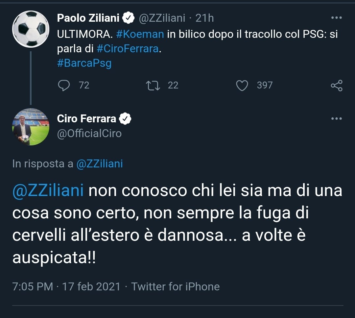Select the @OfficialCiro username
Image resolution: width=355 pixels, height=318 pixels.
(89, 134)
